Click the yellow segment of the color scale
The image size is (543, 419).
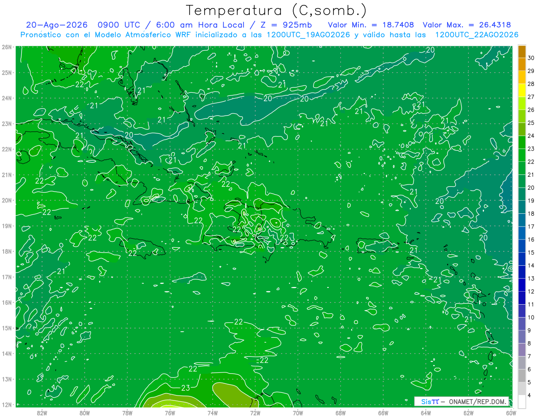(522, 90)
